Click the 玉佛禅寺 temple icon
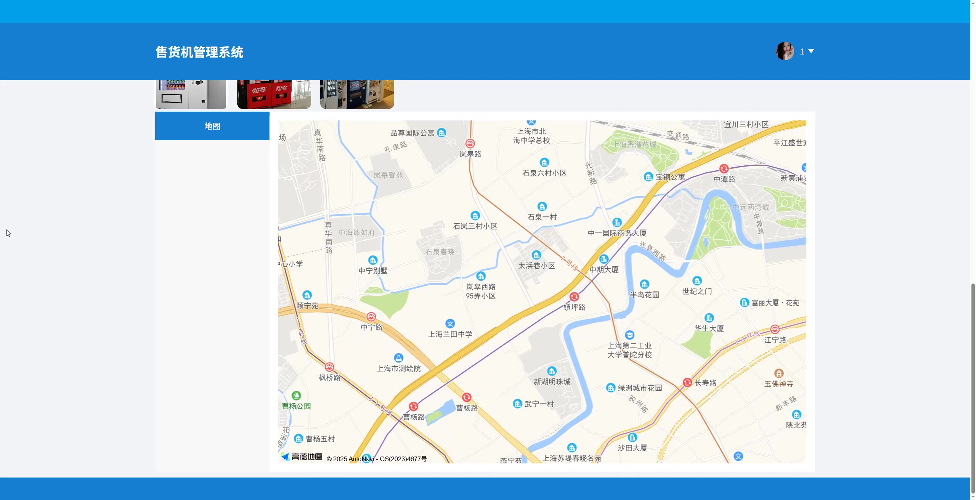The image size is (976, 500). point(779,373)
